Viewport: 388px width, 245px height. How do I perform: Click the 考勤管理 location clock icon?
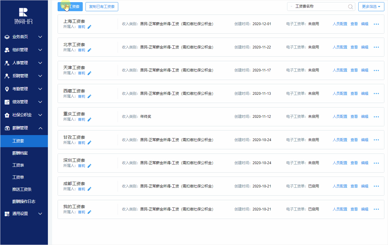7,89
